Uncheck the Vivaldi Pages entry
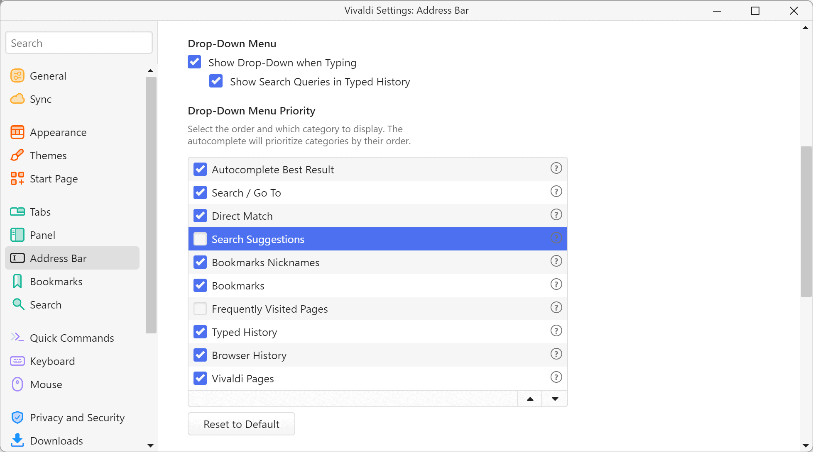Screen dimensions: 813x452 click(x=200, y=378)
